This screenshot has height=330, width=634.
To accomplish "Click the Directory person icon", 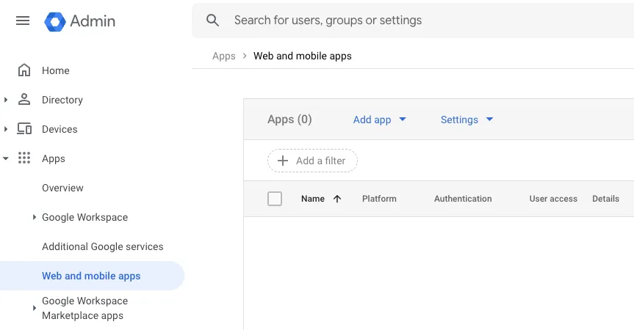I will [x=24, y=99].
